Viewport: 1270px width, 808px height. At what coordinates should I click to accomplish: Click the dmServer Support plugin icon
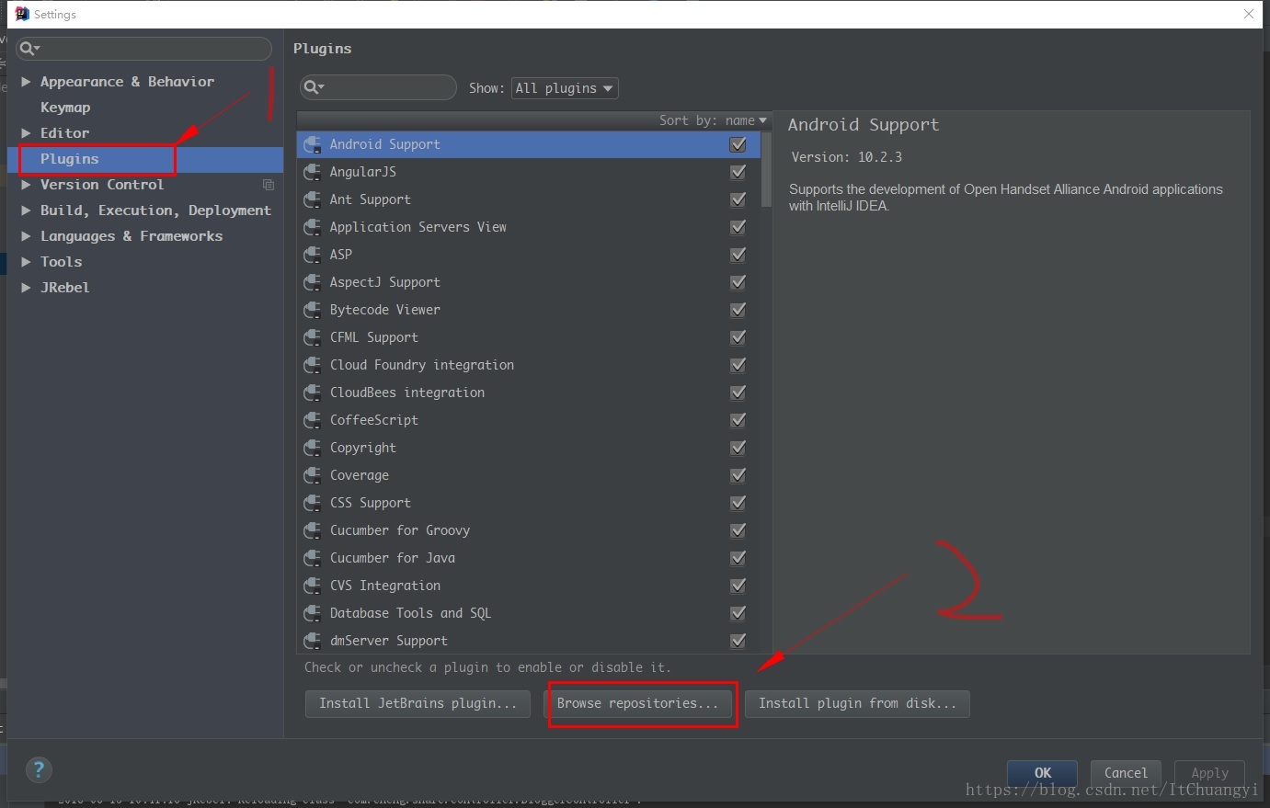coord(313,641)
